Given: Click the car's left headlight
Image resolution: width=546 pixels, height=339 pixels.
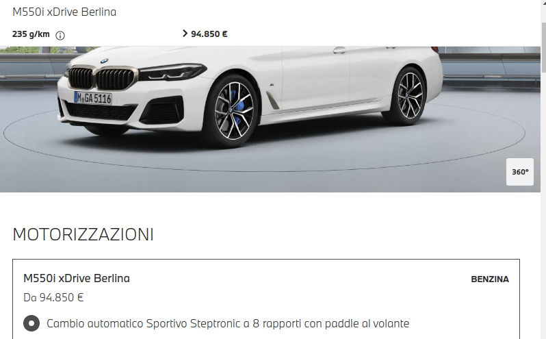Looking at the screenshot, I should coord(172,71).
